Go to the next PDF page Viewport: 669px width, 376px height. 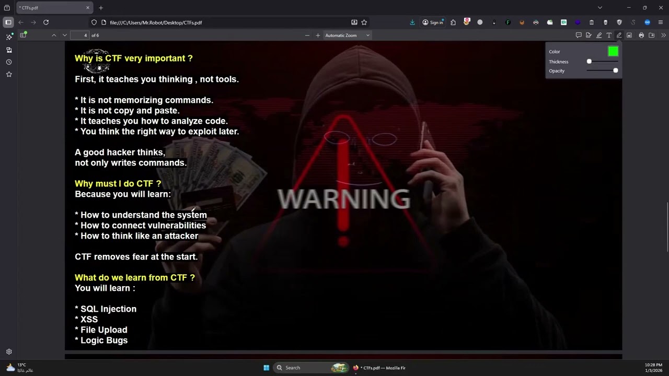pyautogui.click(x=65, y=35)
